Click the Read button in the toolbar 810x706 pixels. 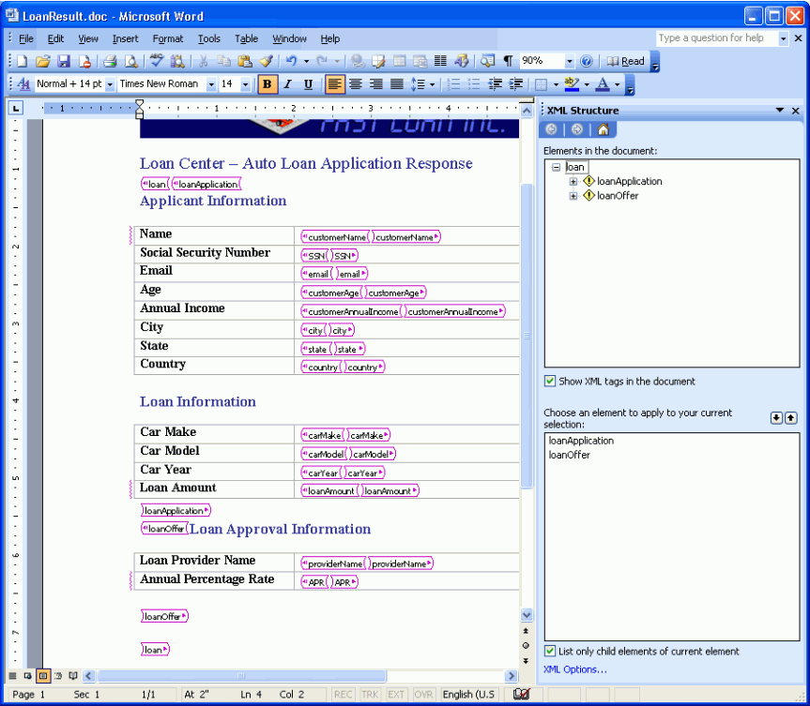626,62
